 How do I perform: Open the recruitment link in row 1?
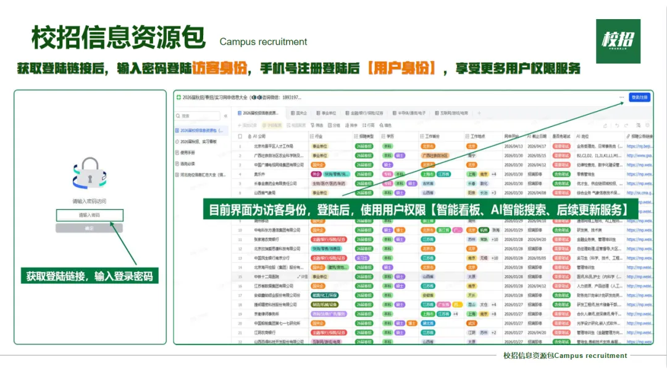click(639, 146)
